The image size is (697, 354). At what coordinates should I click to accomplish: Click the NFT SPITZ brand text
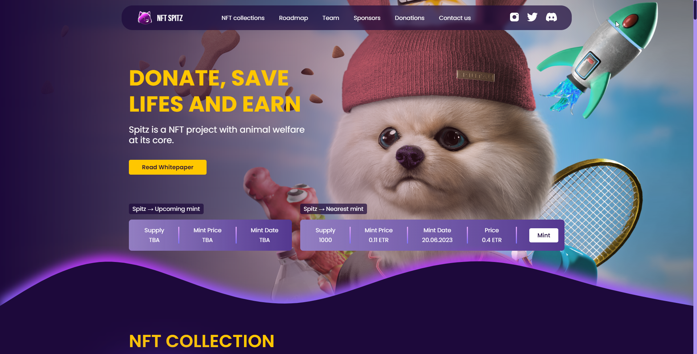170,18
